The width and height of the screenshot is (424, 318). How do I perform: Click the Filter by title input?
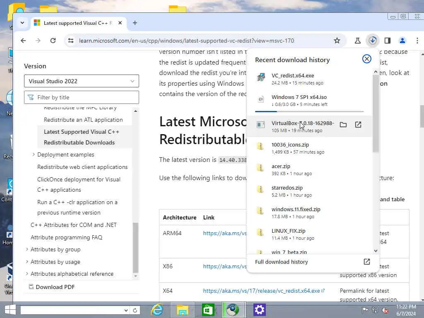point(82,97)
